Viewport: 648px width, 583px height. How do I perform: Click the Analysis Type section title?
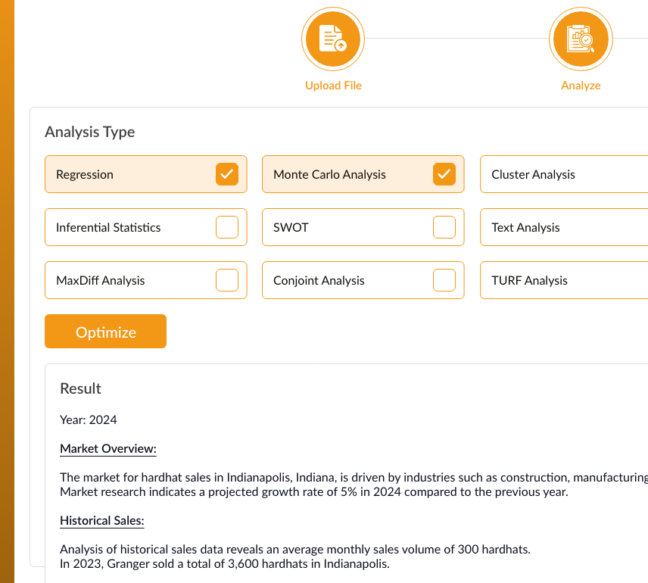(x=89, y=132)
